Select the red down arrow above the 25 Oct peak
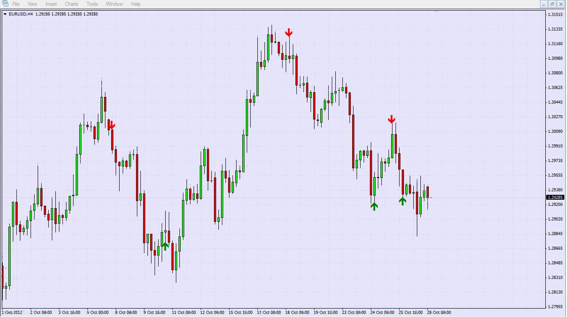The width and height of the screenshot is (567, 317). point(392,119)
